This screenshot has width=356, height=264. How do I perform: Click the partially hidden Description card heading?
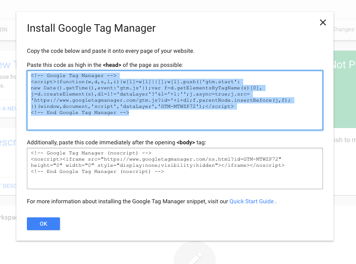pos(8,143)
